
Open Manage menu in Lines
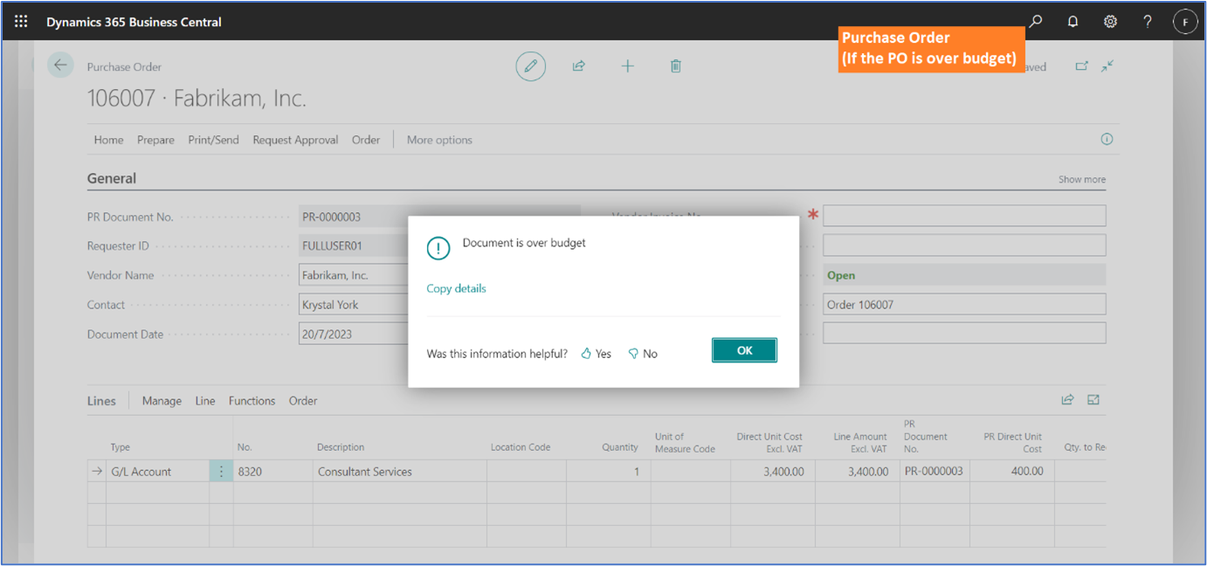pyautogui.click(x=162, y=401)
